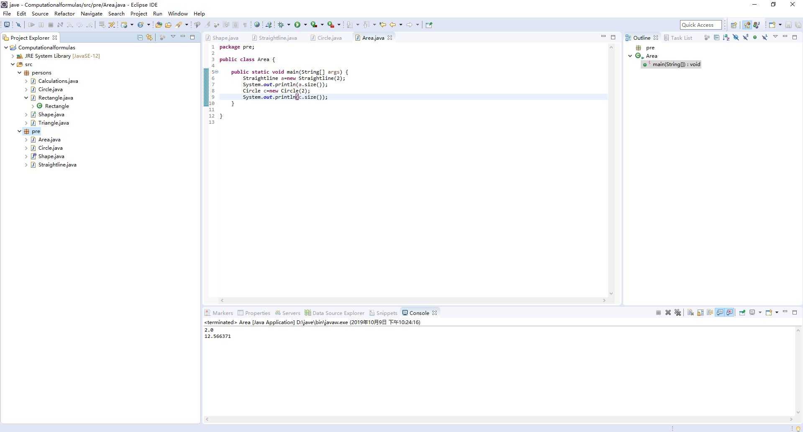
Task: Click the Run External Tools icon
Action: 330,25
